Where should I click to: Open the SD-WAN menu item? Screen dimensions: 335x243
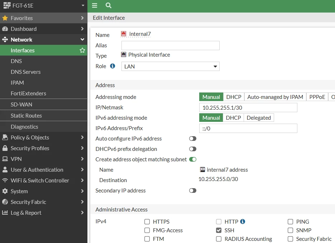pyautogui.click(x=44, y=105)
